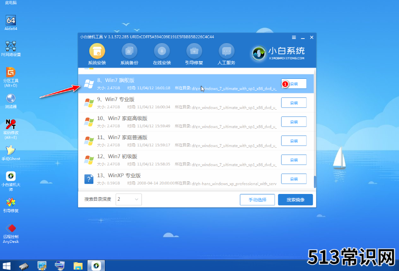Select the row 8、Win7 旗舰版
Viewport: 399px width, 271px height.
pos(196,84)
